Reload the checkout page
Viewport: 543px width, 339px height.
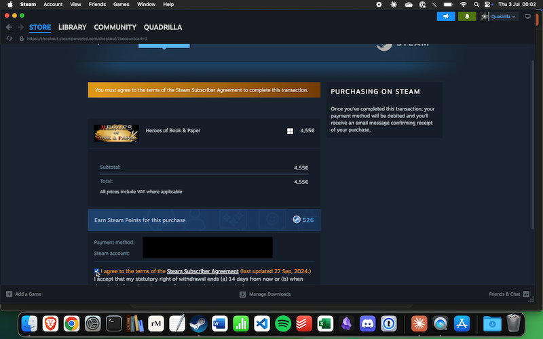[10, 39]
